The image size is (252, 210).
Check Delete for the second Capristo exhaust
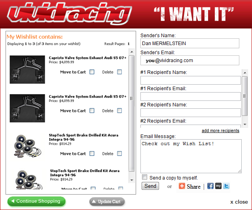[x=119, y=111]
